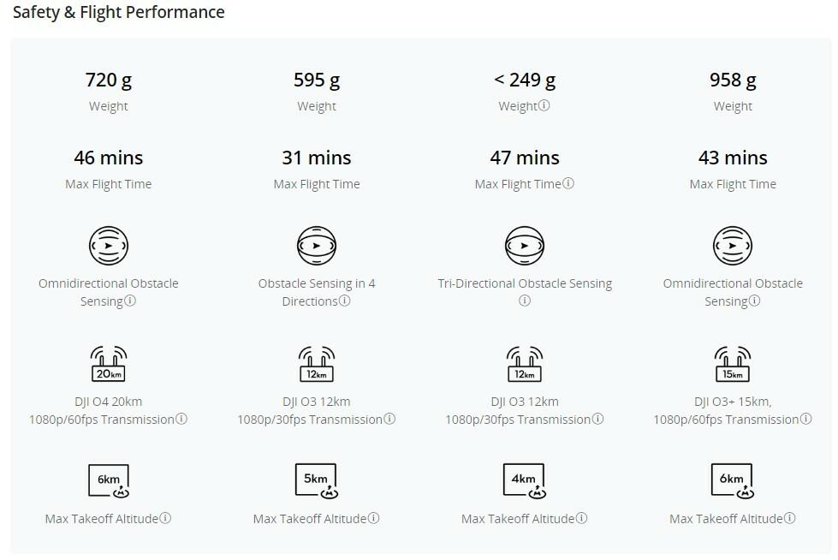Image resolution: width=838 pixels, height=560 pixels.
Task: Click the Tri-Directional Obstacle Sensing globe icon
Action: click(x=524, y=246)
